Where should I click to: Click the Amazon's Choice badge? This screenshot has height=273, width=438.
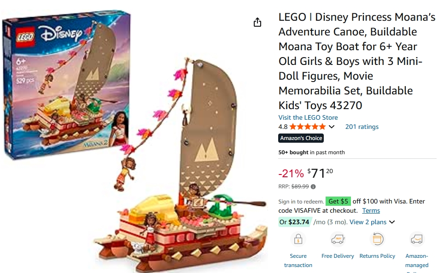[301, 138]
